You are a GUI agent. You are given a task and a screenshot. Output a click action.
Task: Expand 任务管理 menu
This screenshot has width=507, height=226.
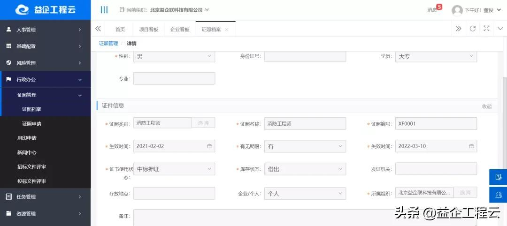pyautogui.click(x=45, y=196)
